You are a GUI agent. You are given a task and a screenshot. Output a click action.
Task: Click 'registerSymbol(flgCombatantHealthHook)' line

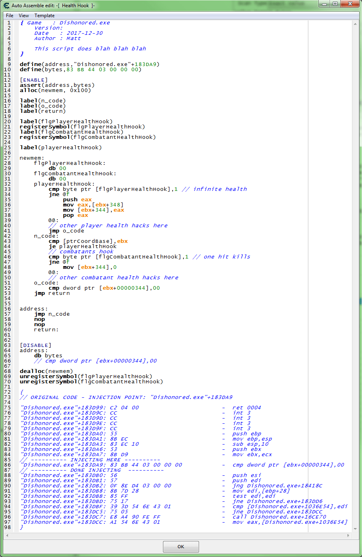[88, 137]
